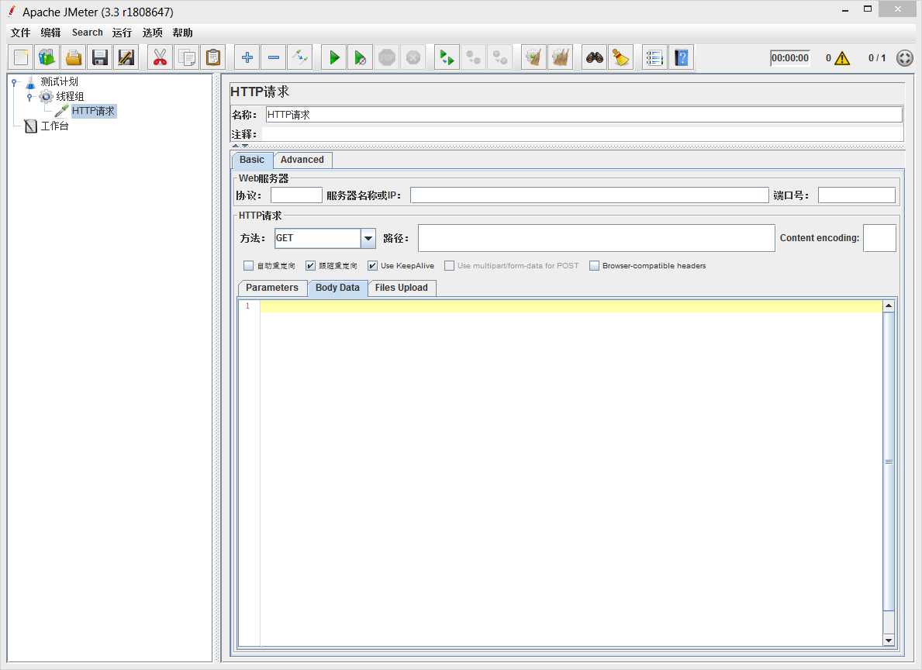Click the round thread status icon at far right of toolbar
The width and height of the screenshot is (922, 670).
905,58
